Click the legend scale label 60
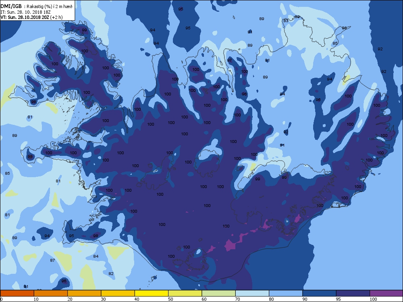This screenshot has height=302, width=403. pos(204,299)
